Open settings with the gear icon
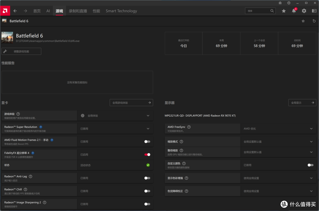This screenshot has height=211, width=319. 304,11
